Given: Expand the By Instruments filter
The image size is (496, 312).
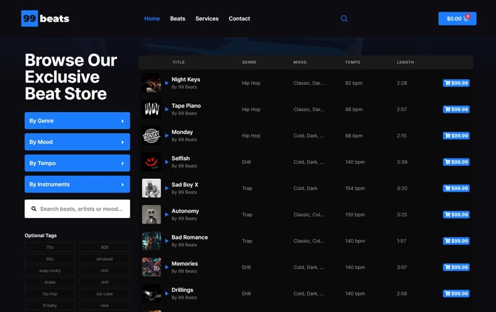Looking at the screenshot, I should tap(77, 184).
